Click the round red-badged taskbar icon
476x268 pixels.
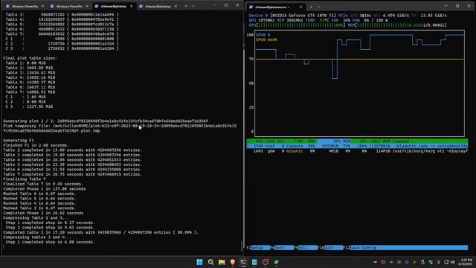pyautogui.click(x=266, y=262)
